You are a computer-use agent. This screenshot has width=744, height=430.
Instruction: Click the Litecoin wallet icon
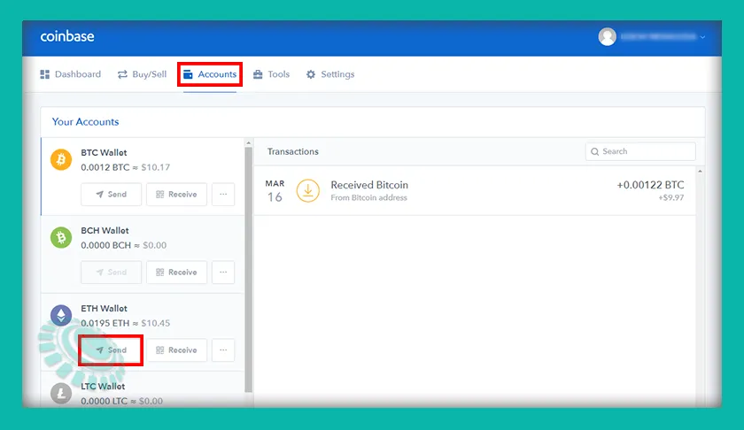[61, 393]
